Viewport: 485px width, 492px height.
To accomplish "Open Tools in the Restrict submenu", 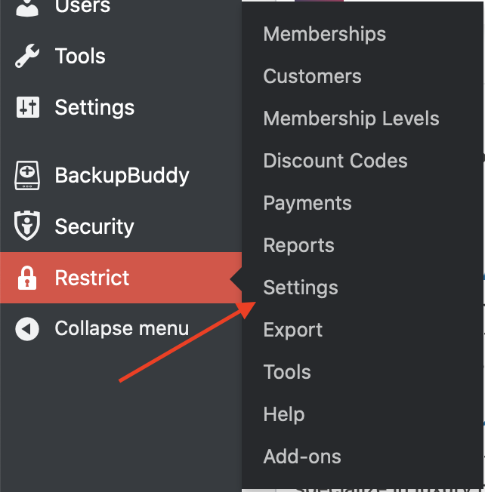I will coord(287,372).
